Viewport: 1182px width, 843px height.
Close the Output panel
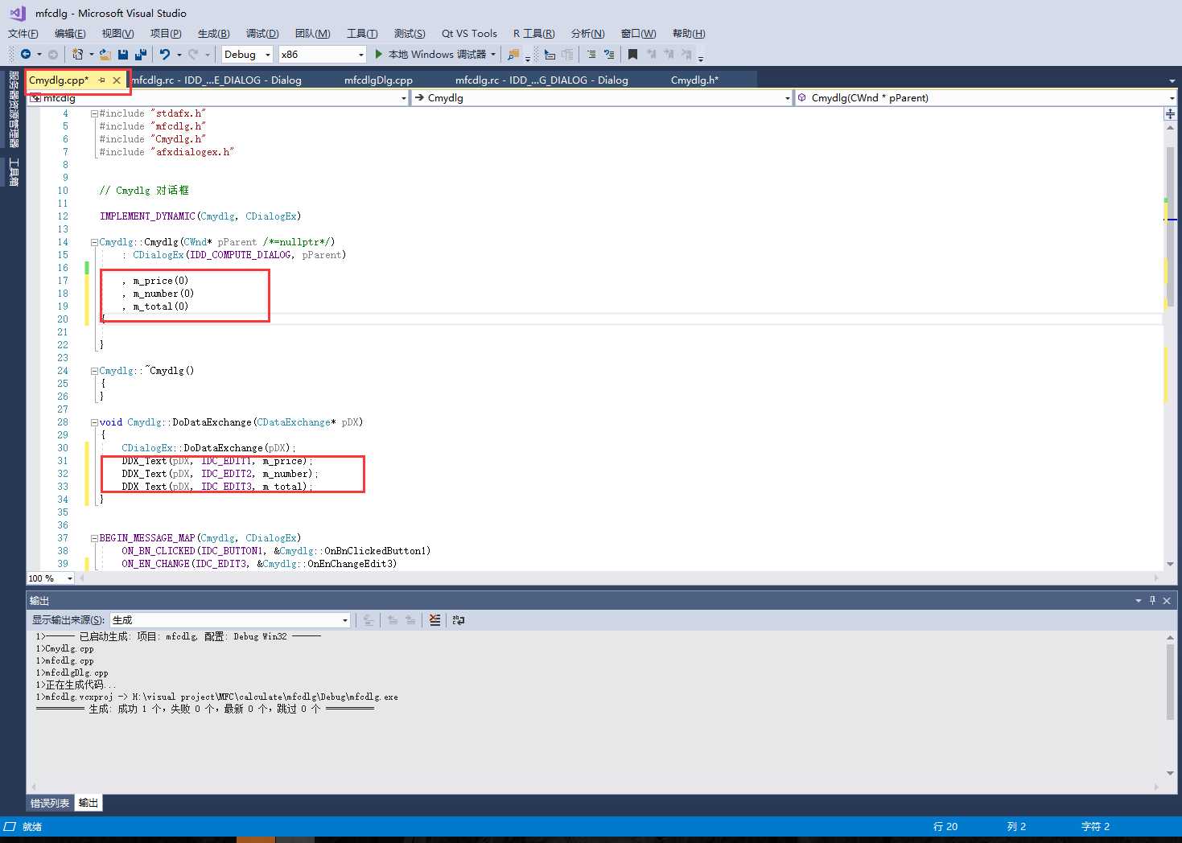[1167, 600]
